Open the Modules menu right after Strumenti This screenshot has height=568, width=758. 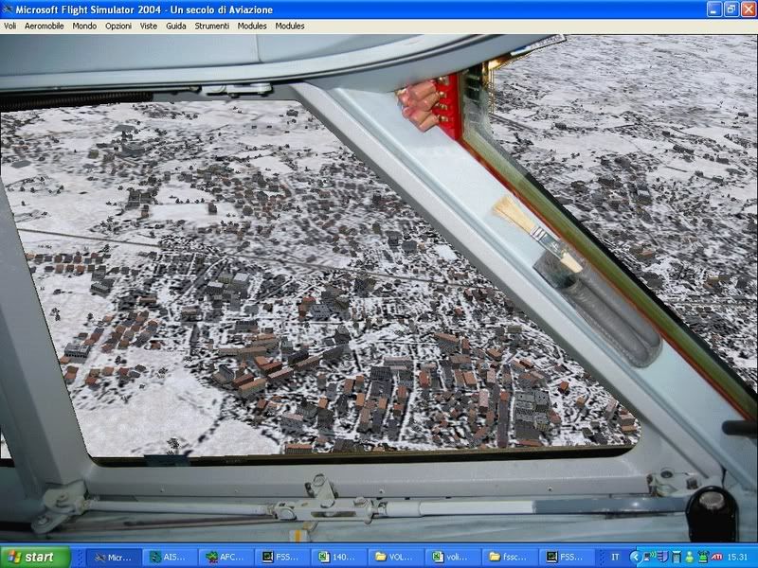click(x=252, y=27)
